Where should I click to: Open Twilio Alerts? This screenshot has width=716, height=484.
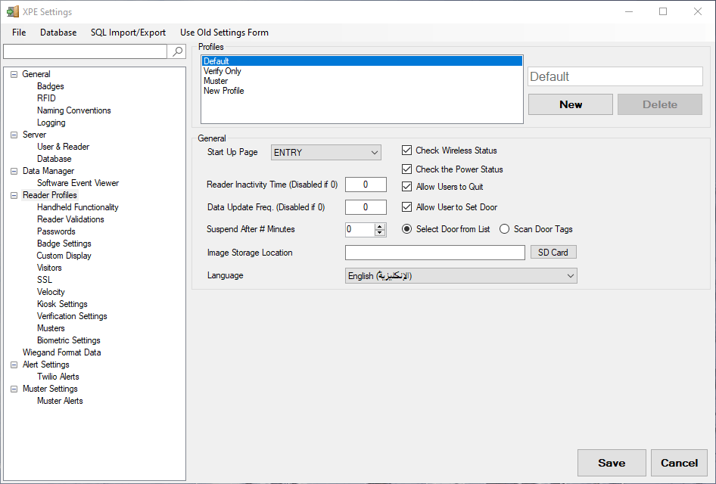click(x=58, y=377)
